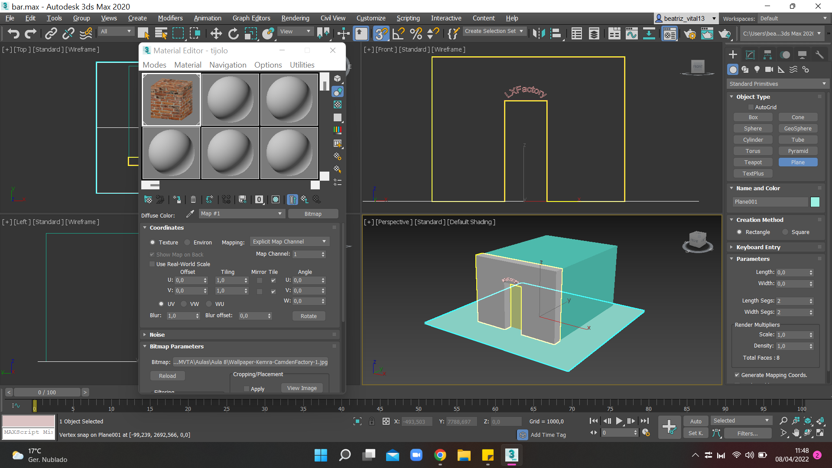Select the VW mapping plane radio
Image resolution: width=832 pixels, height=468 pixels.
pyautogui.click(x=184, y=304)
